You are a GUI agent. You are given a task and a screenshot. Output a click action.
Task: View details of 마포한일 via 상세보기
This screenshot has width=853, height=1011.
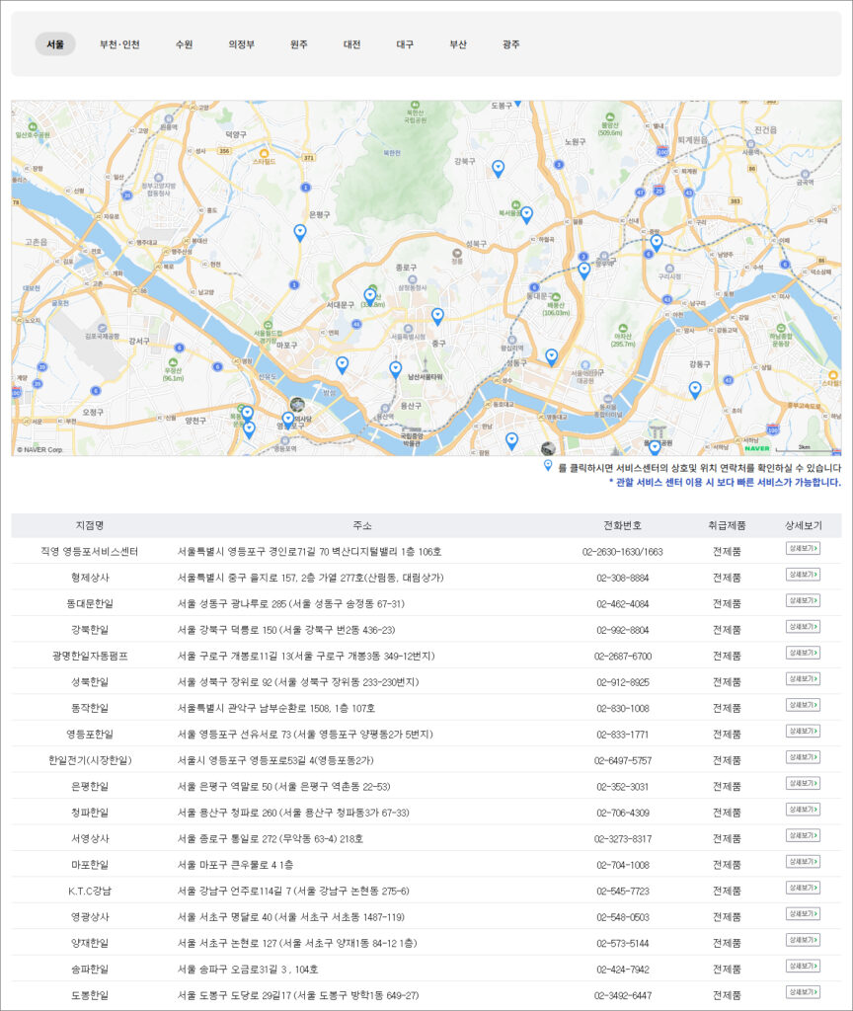point(803,862)
